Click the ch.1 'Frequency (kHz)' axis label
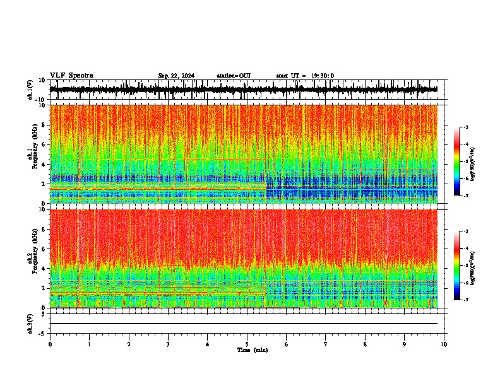 [x=35, y=147]
